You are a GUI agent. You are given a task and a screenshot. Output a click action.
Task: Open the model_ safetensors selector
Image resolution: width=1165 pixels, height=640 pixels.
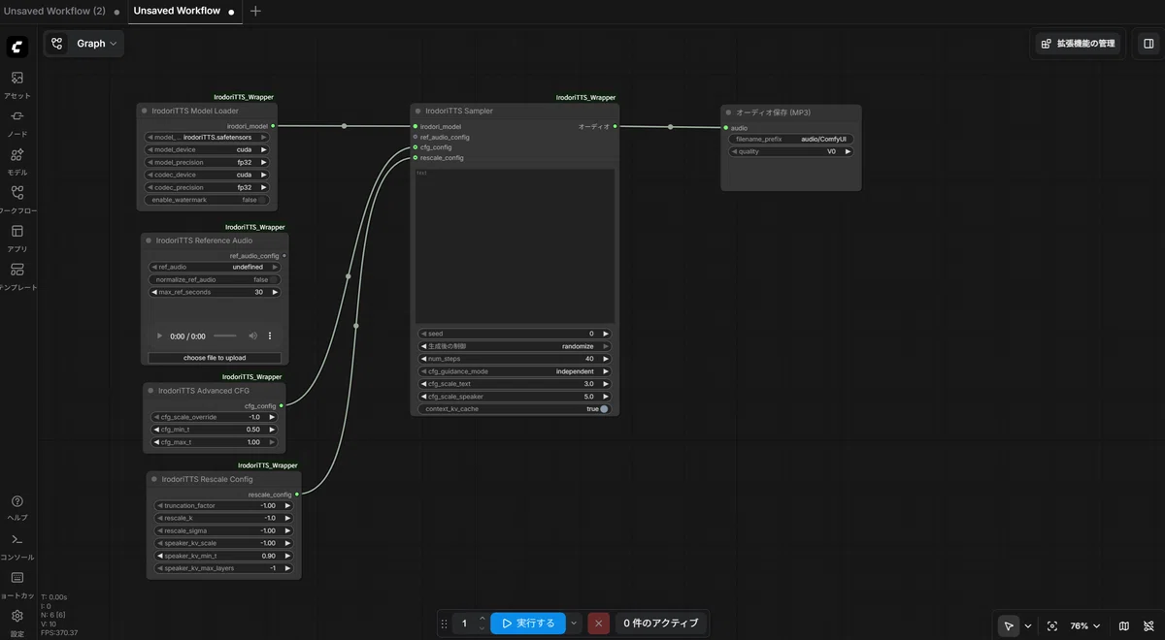[x=207, y=138]
